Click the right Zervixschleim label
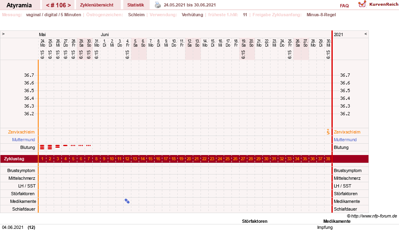This screenshot has width=399, height=237. click(347, 132)
